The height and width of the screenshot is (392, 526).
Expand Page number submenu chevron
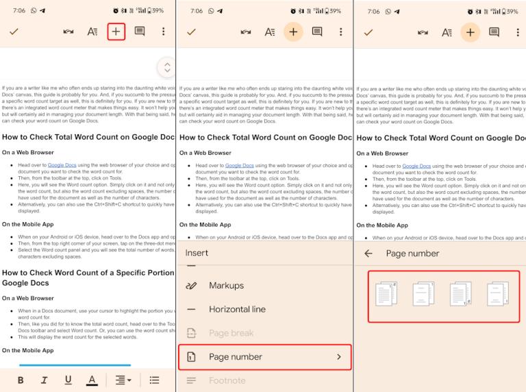tap(338, 357)
